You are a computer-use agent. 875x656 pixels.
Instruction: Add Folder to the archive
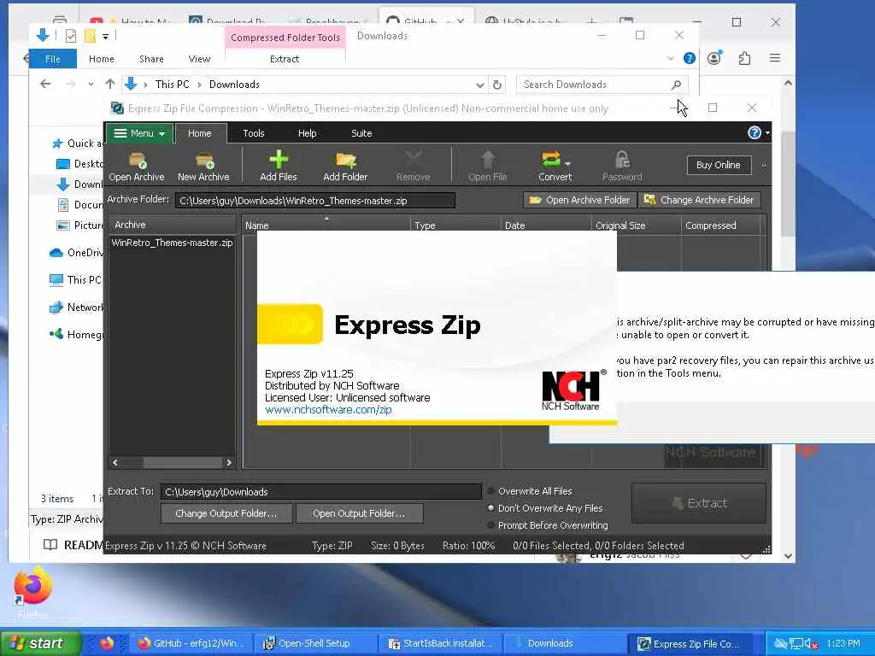[345, 167]
